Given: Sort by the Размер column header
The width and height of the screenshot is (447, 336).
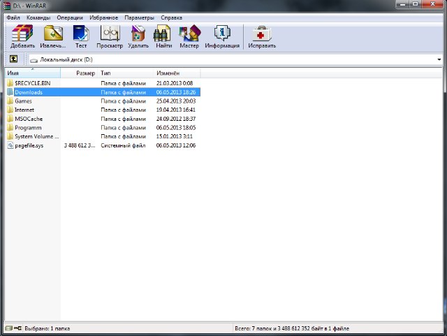Looking at the screenshot, I should (79, 73).
